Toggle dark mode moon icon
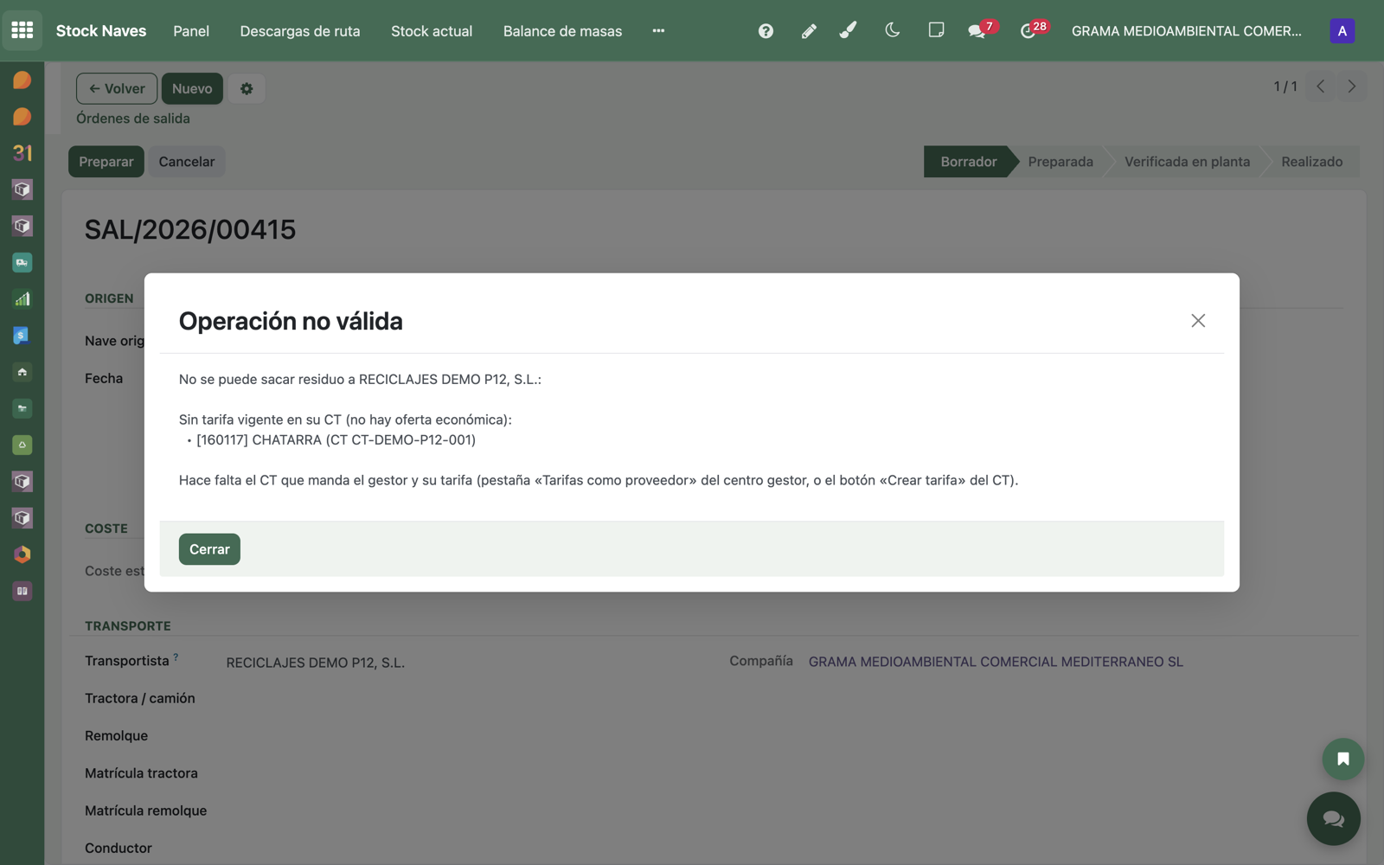 [x=892, y=30]
